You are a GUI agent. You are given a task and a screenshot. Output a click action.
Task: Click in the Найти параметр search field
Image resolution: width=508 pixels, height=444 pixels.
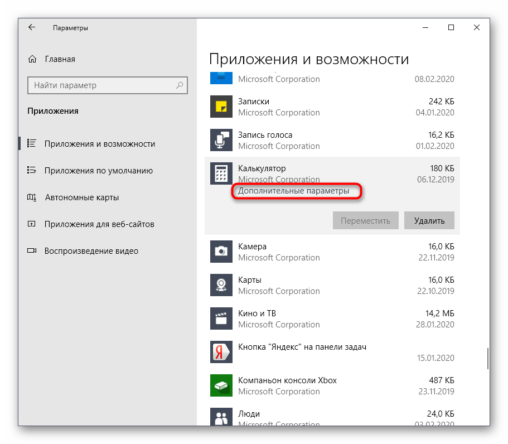pos(100,85)
